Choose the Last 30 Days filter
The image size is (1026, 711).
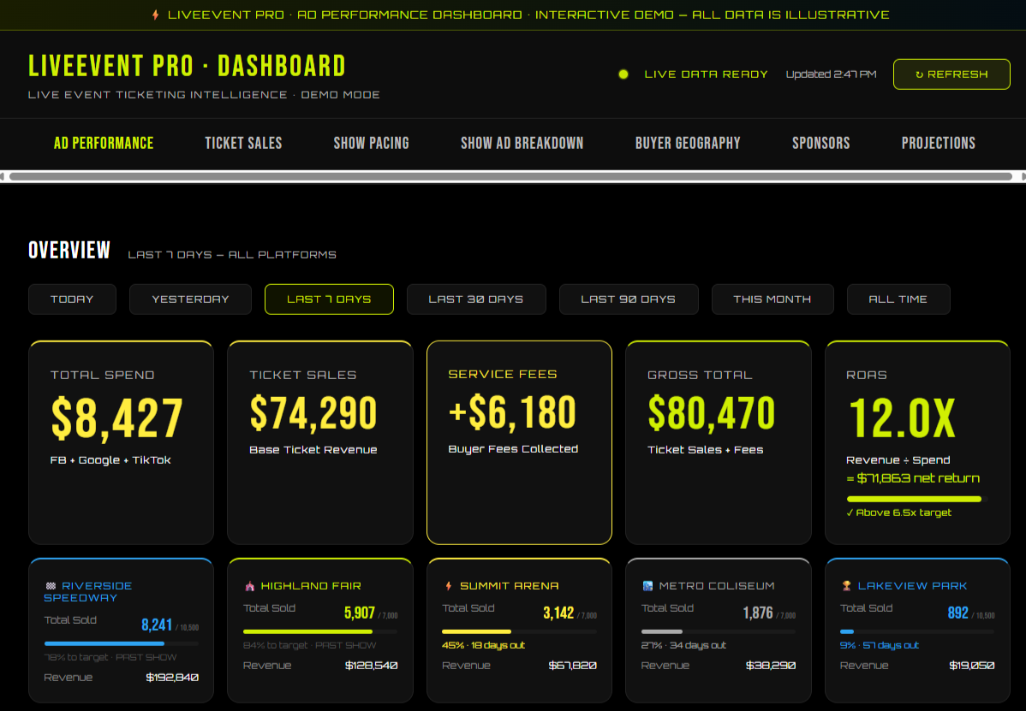pos(476,299)
